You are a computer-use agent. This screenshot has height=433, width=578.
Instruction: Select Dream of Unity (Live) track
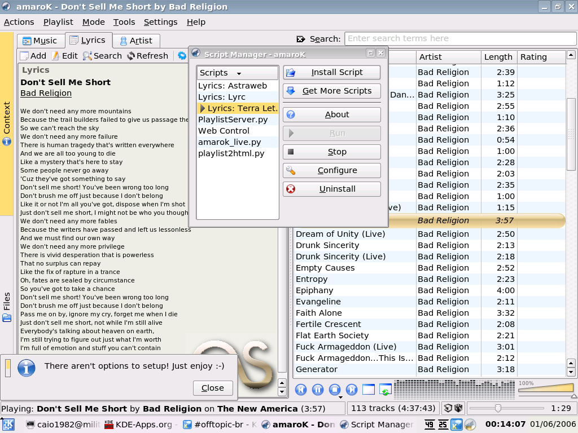[x=430, y=234]
